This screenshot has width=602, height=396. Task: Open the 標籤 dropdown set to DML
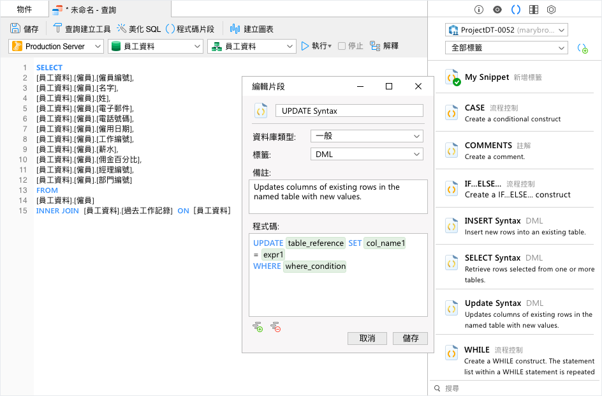pos(367,154)
